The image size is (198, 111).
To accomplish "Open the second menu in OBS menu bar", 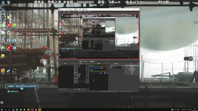I will (x=65, y=11).
